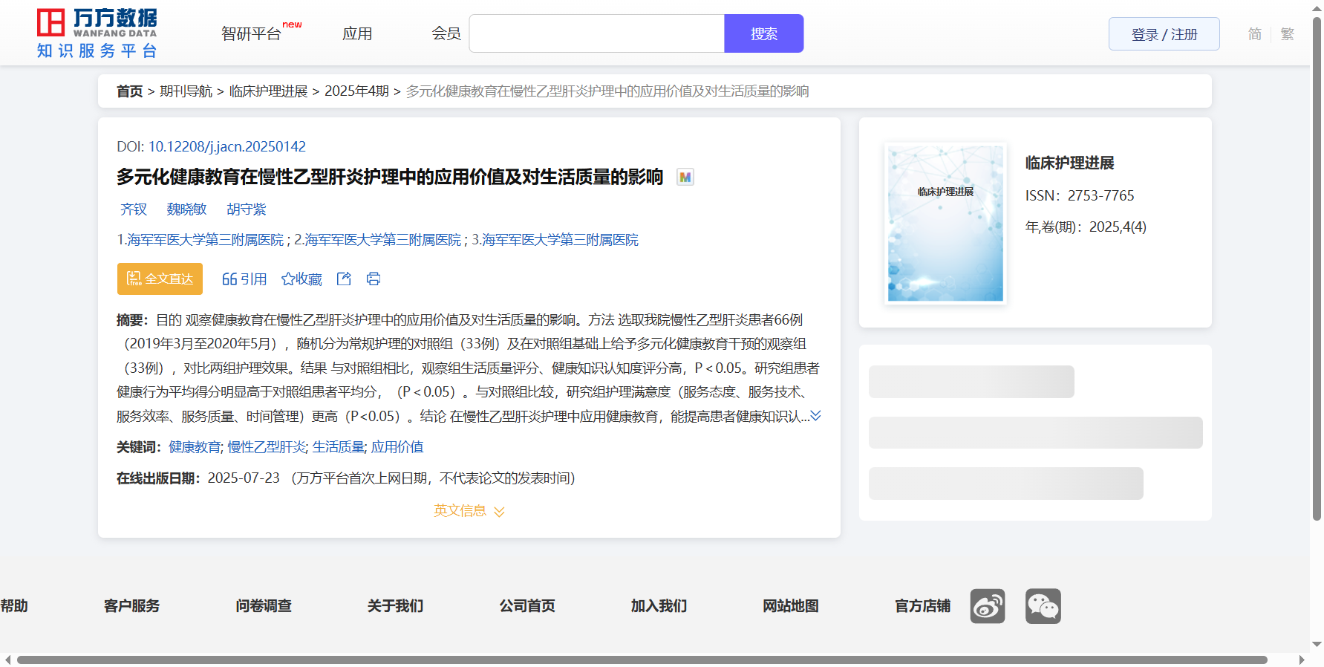Open the 应用 menu item
The image size is (1324, 667).
[357, 33]
